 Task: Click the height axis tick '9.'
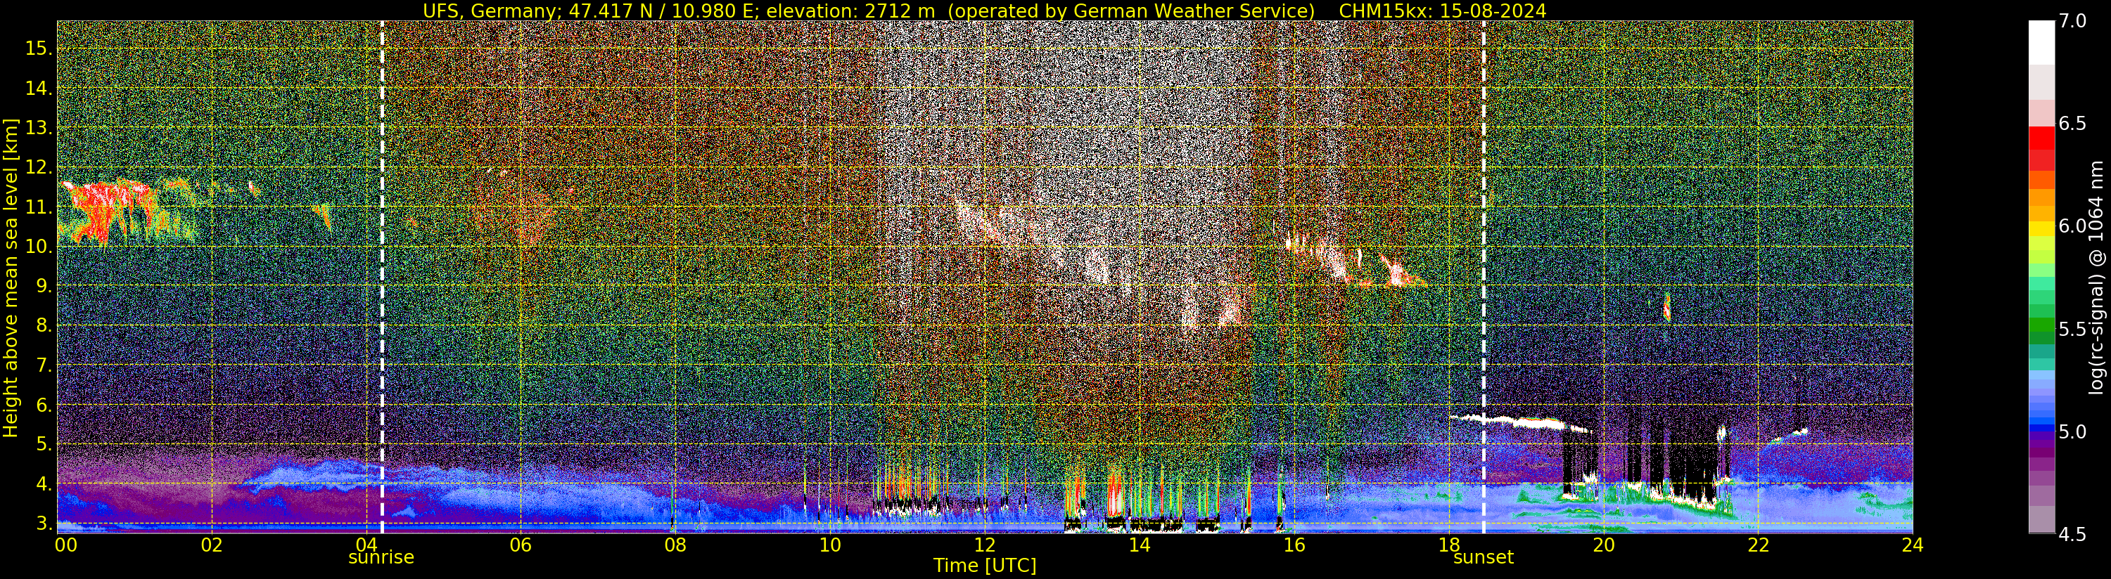tap(44, 286)
